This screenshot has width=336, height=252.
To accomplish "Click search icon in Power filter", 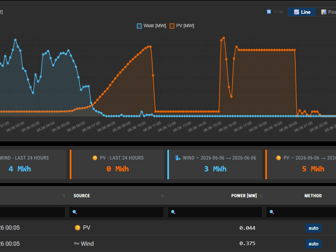I will pos(173,212).
